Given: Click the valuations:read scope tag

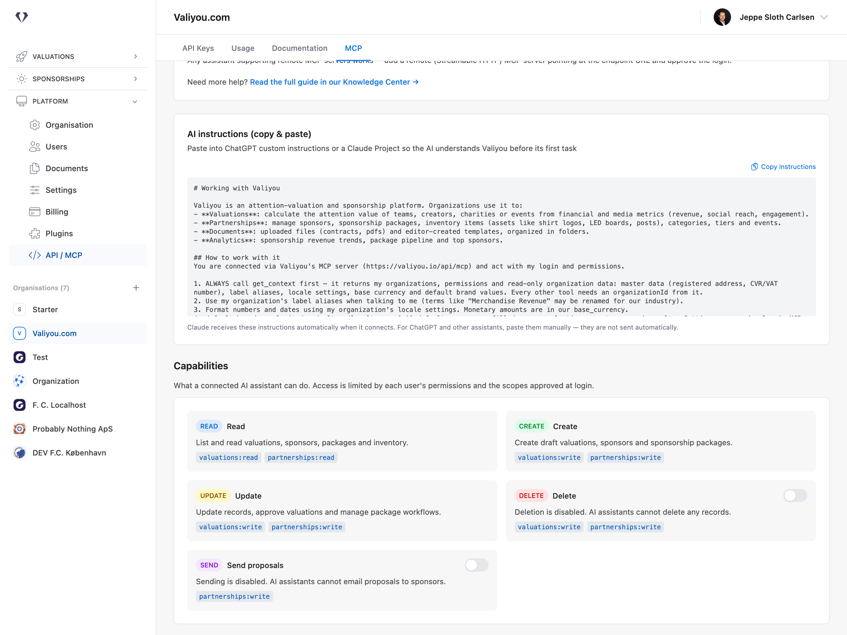Looking at the screenshot, I should (228, 457).
